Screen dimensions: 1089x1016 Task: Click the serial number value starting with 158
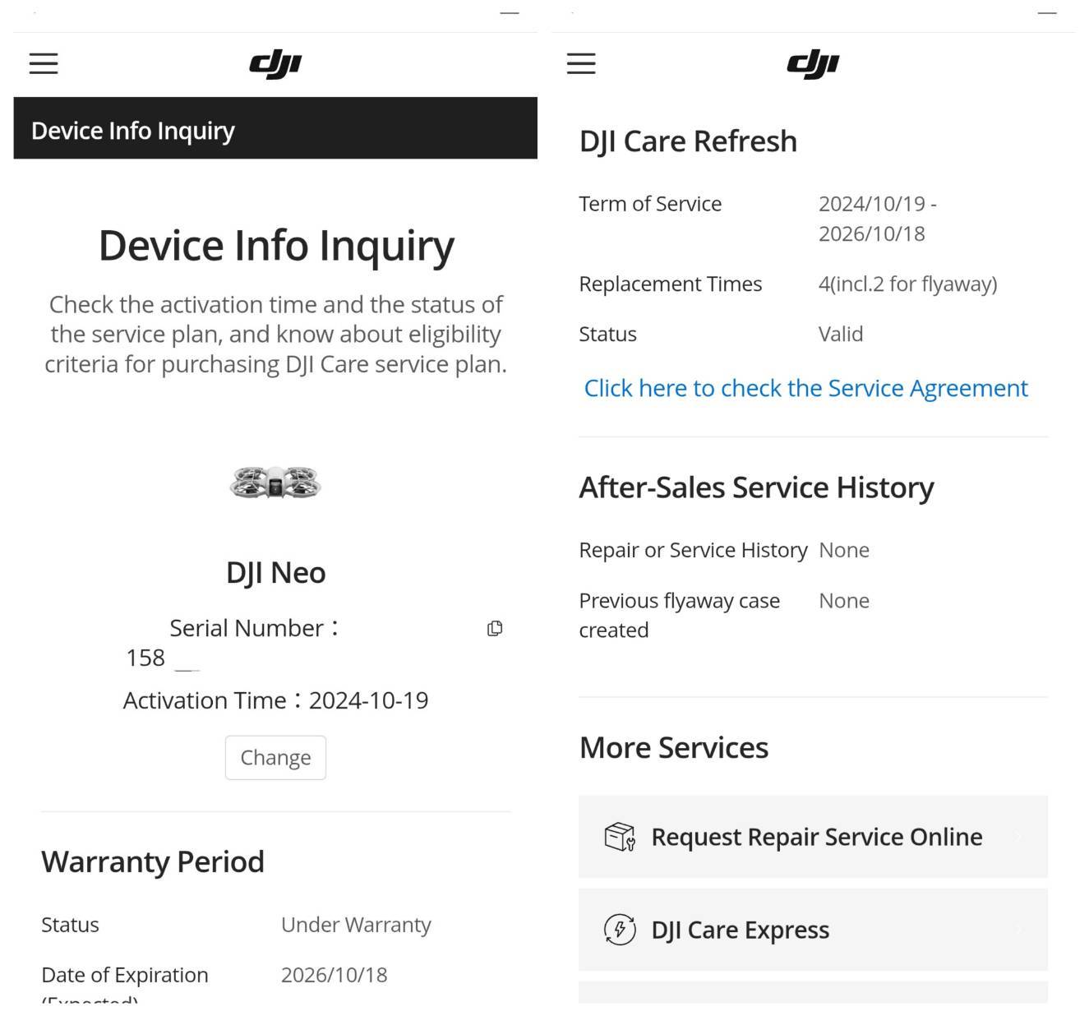(x=146, y=658)
